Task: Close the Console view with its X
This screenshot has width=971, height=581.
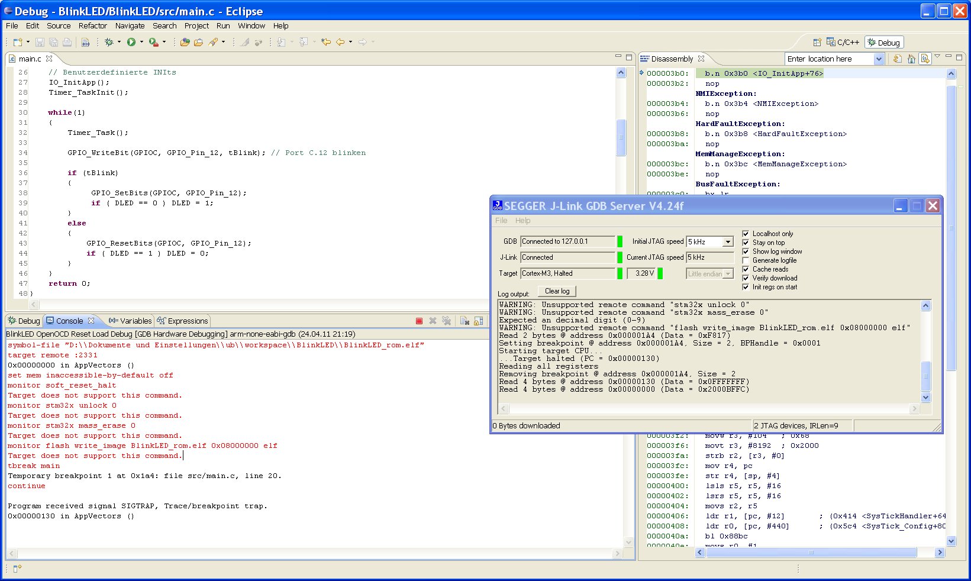Action: (x=91, y=321)
